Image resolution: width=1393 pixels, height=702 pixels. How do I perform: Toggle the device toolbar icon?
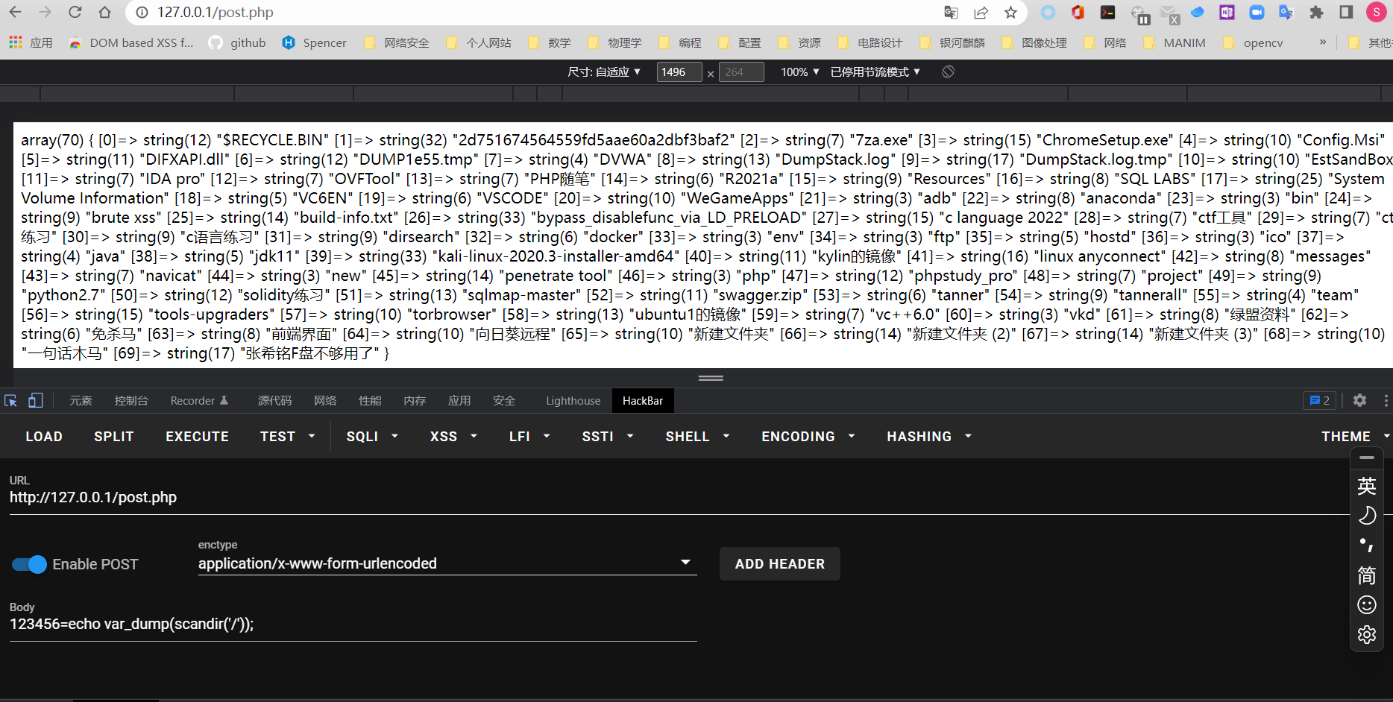[35, 400]
